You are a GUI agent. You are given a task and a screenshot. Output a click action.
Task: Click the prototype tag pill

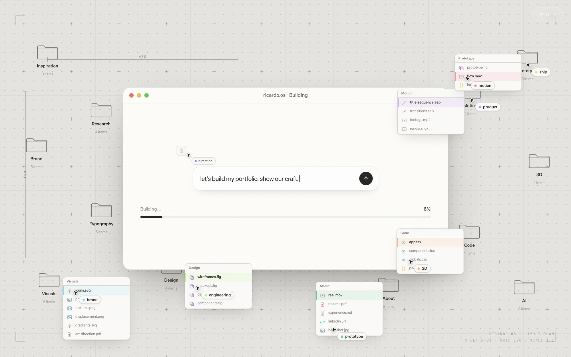point(352,337)
